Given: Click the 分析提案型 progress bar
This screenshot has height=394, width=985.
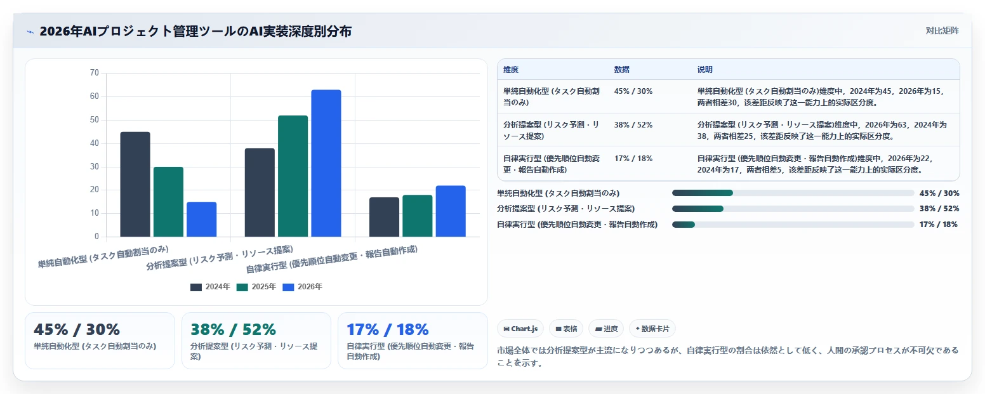Looking at the screenshot, I should [793, 209].
